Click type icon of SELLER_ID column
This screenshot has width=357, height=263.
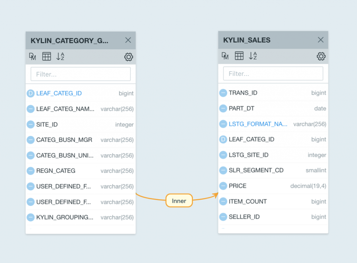click(223, 217)
